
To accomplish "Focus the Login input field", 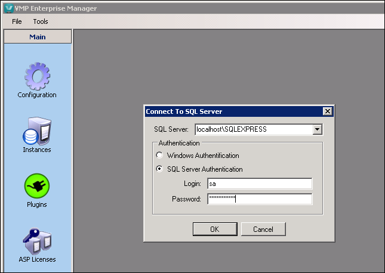I will [260, 184].
